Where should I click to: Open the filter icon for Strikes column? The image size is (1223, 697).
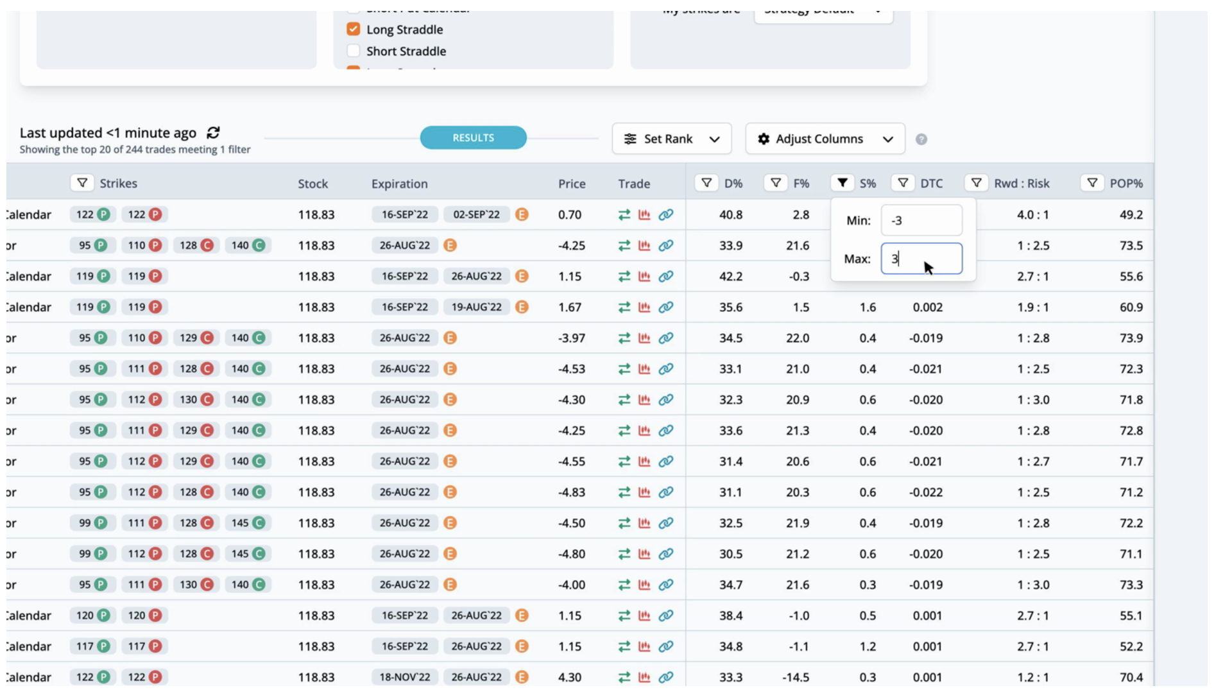click(82, 184)
